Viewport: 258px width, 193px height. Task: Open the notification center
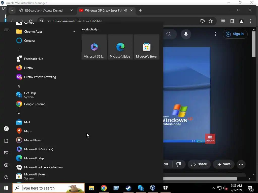[250, 188]
